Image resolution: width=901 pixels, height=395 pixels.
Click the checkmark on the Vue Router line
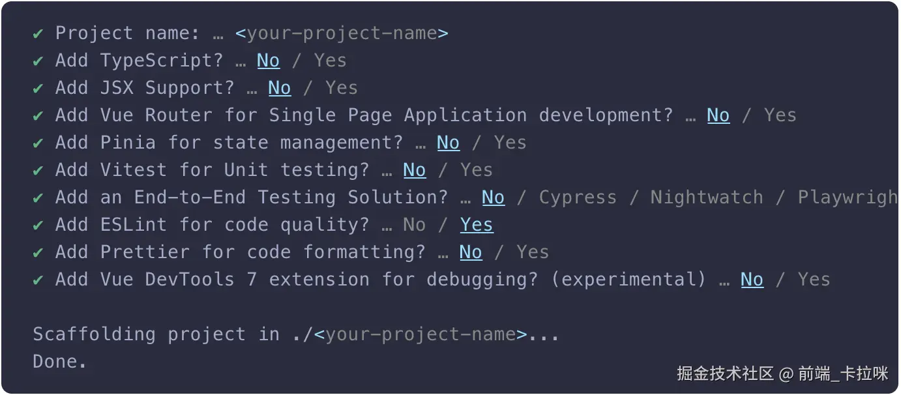tap(38, 115)
